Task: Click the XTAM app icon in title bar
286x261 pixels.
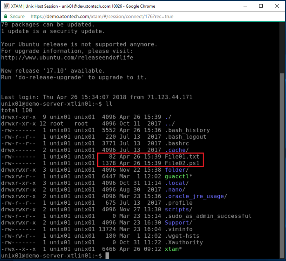Action: tap(7, 6)
